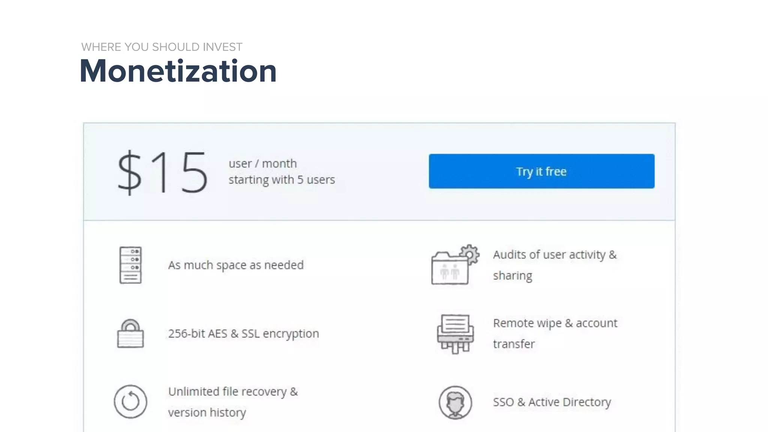Select the user avatar SSO icon

coord(455,402)
